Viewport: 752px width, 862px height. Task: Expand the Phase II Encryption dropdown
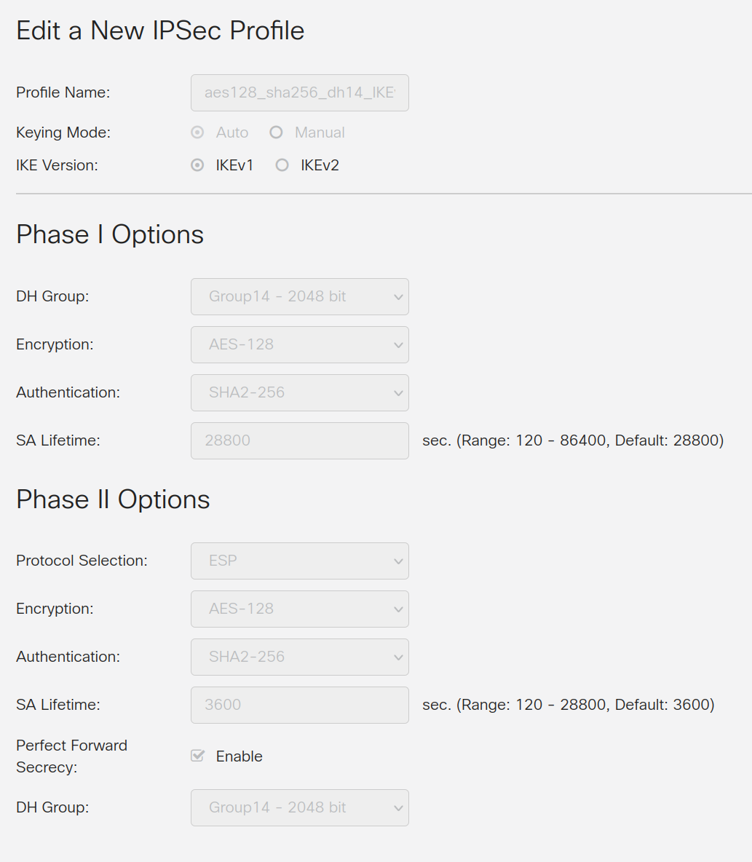(x=299, y=609)
